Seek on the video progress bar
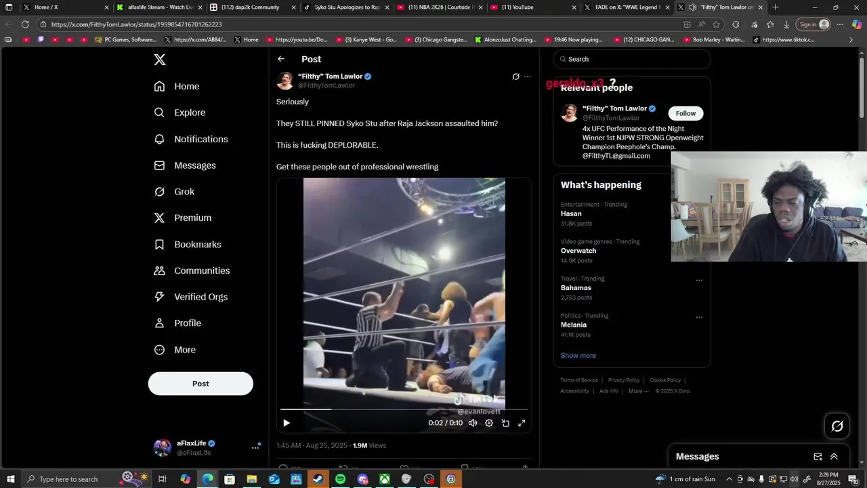 click(404, 409)
